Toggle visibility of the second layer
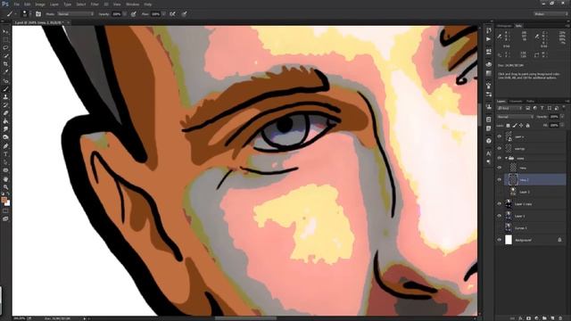571x321 pixels. click(500, 149)
